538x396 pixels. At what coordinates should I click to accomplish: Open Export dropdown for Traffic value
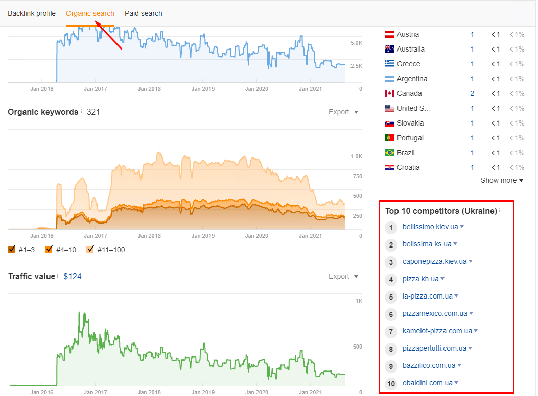tap(343, 276)
